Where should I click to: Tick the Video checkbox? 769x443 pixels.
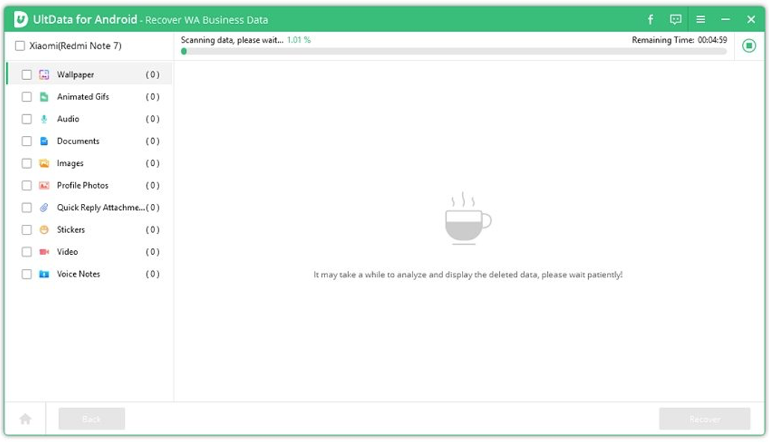coord(26,252)
